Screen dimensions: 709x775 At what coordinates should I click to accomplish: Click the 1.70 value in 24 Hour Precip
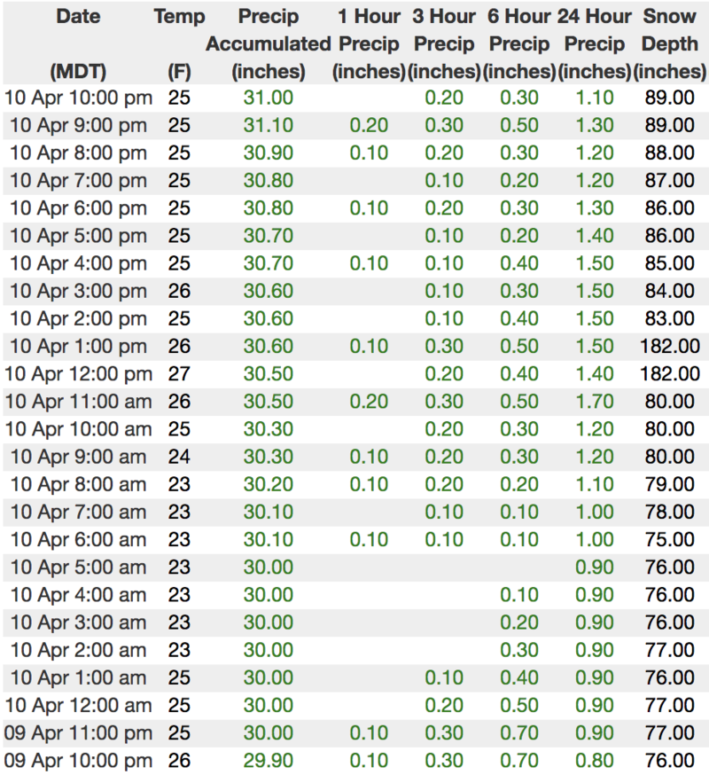[x=595, y=401]
